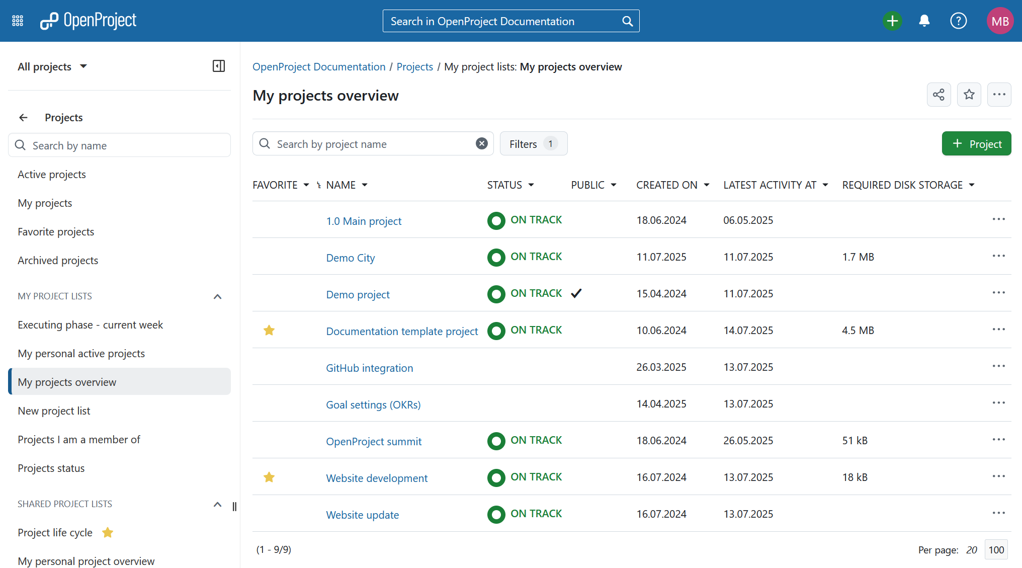The width and height of the screenshot is (1022, 568).
Task: Open My personal active projects list
Action: pyautogui.click(x=119, y=354)
